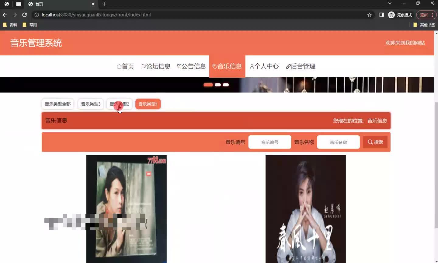The image size is (438, 263).
Task: Open the Chrome three-dot menu
Action: coord(432,15)
